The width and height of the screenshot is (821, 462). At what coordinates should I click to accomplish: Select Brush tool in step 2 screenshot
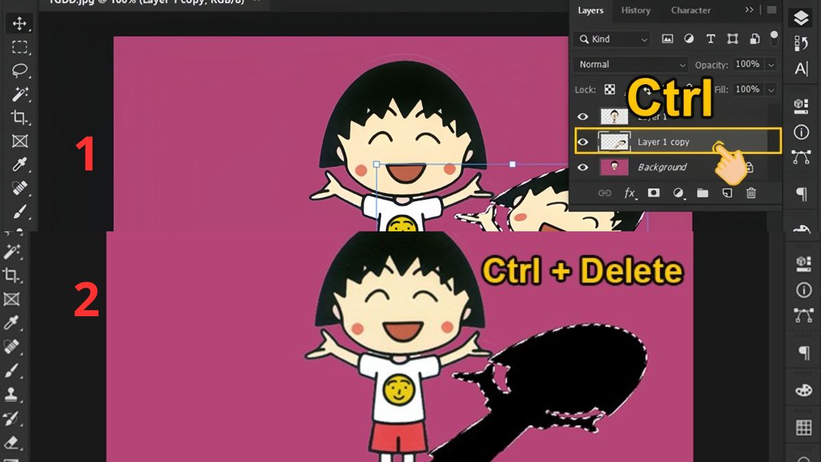tap(12, 370)
